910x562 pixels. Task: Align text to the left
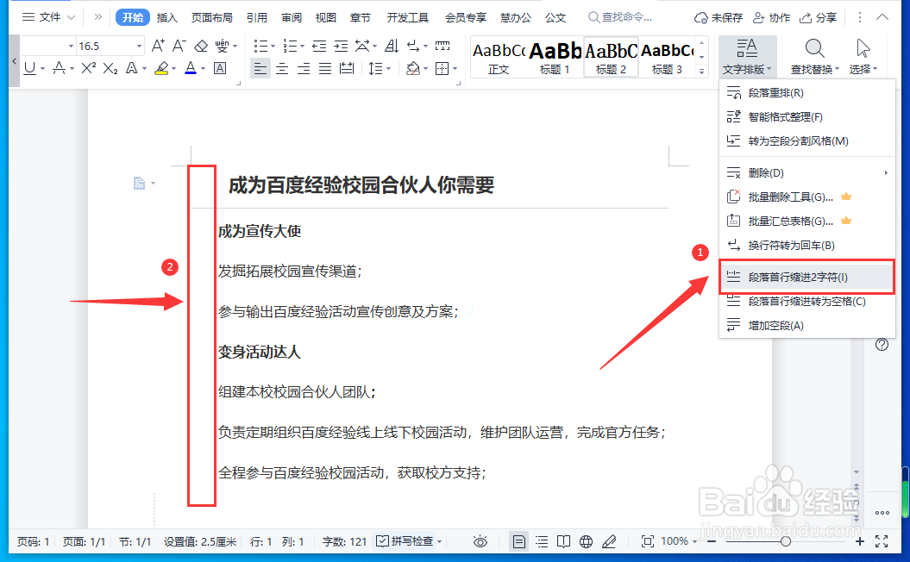[260, 69]
